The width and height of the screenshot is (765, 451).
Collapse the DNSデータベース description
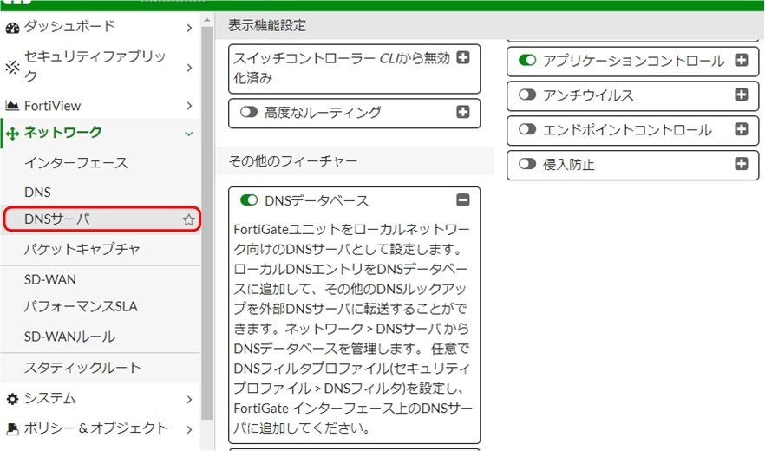tap(463, 199)
